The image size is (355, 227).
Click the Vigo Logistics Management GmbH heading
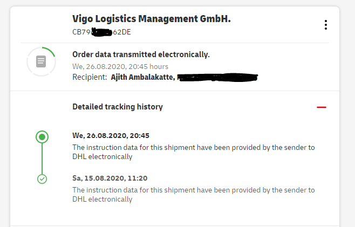click(x=152, y=19)
